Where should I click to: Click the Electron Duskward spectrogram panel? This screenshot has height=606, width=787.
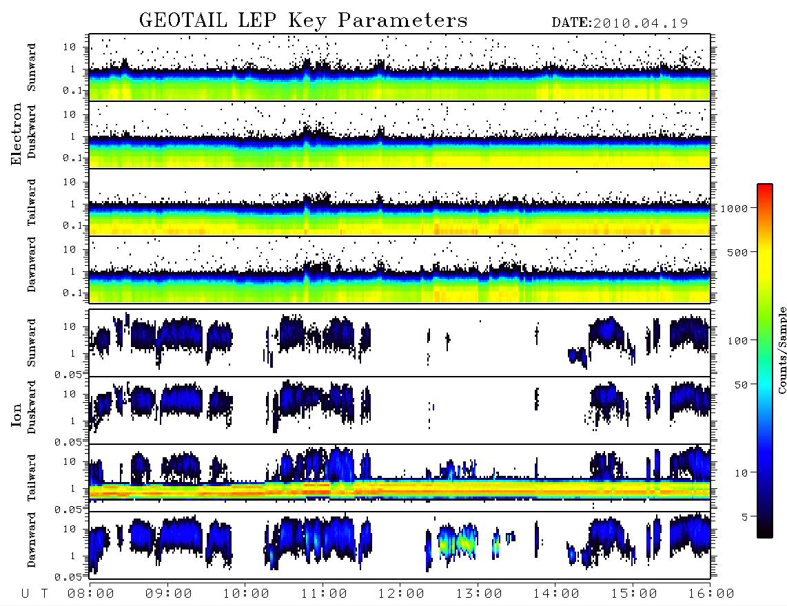click(x=400, y=134)
